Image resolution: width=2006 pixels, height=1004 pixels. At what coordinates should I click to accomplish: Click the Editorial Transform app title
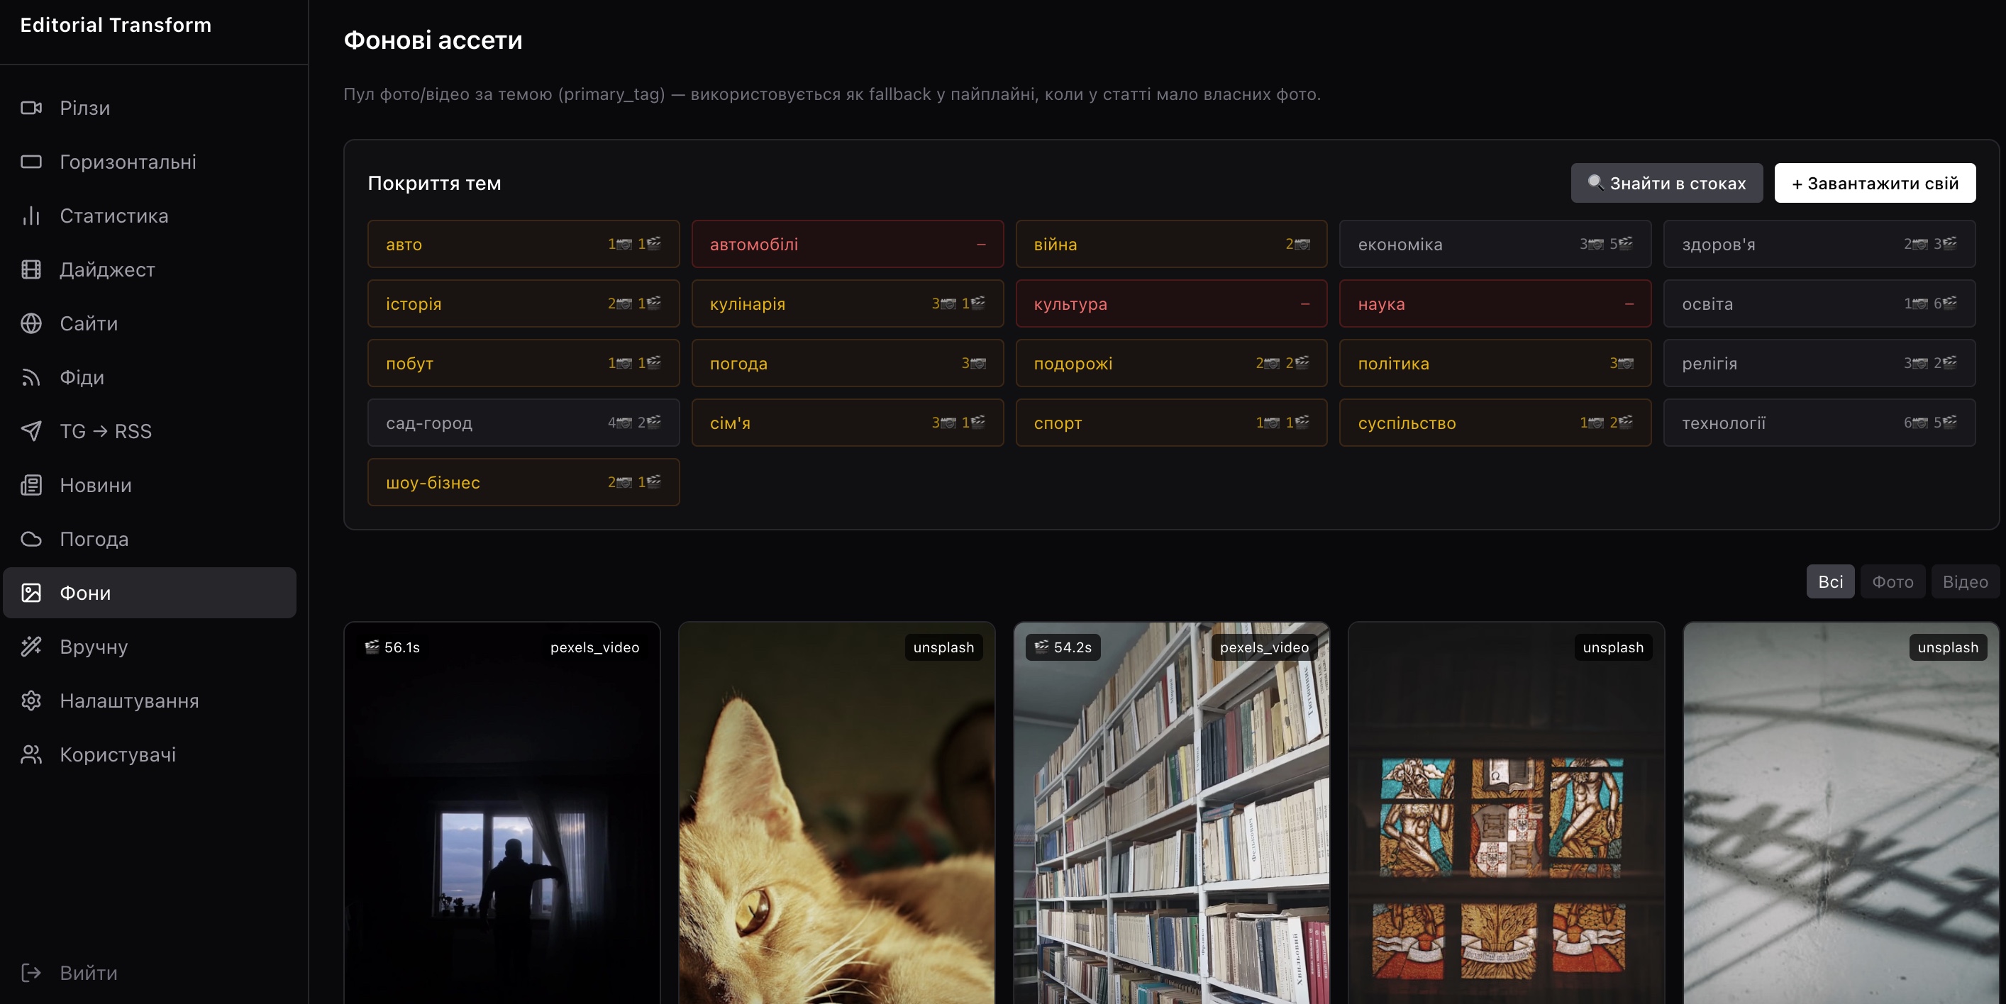click(116, 25)
